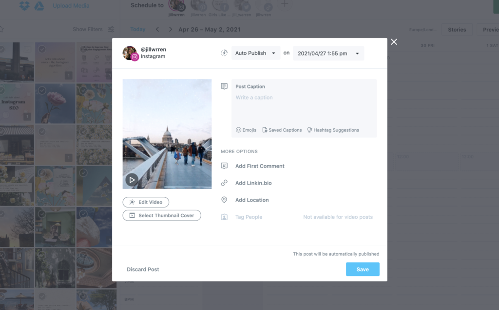
Task: Select the Girls Like Facebook profile
Action: click(220, 8)
